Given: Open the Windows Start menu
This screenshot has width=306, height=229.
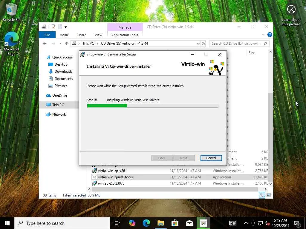Looking at the screenshot, I should pos(7,223).
